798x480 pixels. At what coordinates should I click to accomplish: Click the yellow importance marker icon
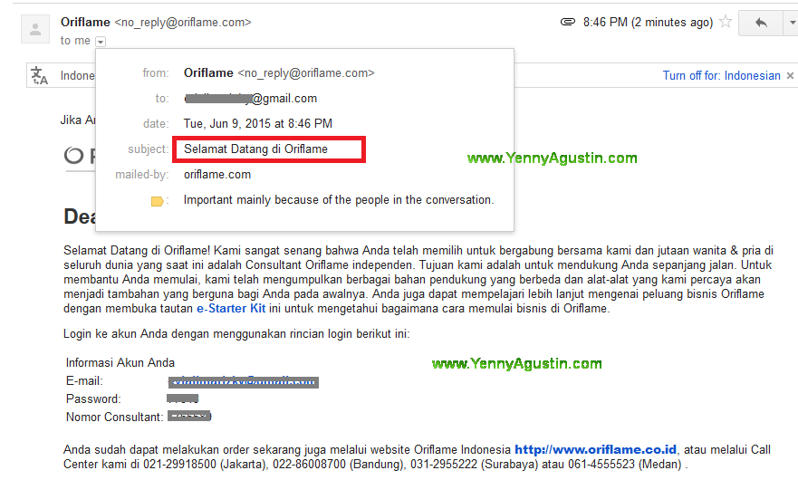click(x=158, y=201)
